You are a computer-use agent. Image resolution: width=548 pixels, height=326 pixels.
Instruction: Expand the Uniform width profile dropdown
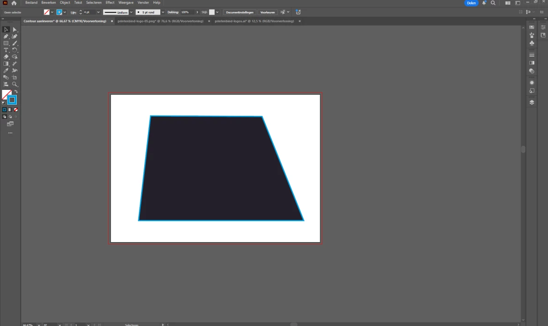click(x=132, y=12)
